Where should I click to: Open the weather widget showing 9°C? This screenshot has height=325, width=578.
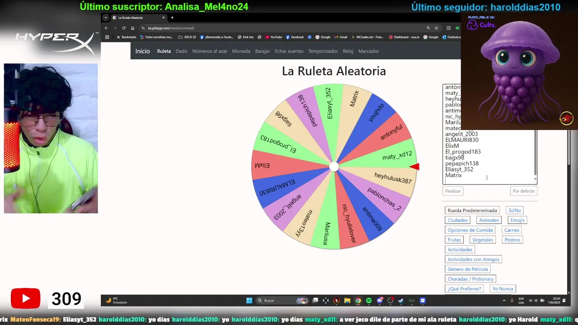(117, 301)
